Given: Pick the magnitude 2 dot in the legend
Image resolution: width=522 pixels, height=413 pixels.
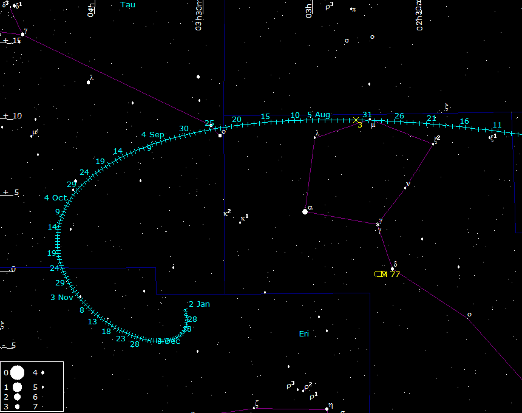Looking at the screenshot, I should click(x=18, y=397).
